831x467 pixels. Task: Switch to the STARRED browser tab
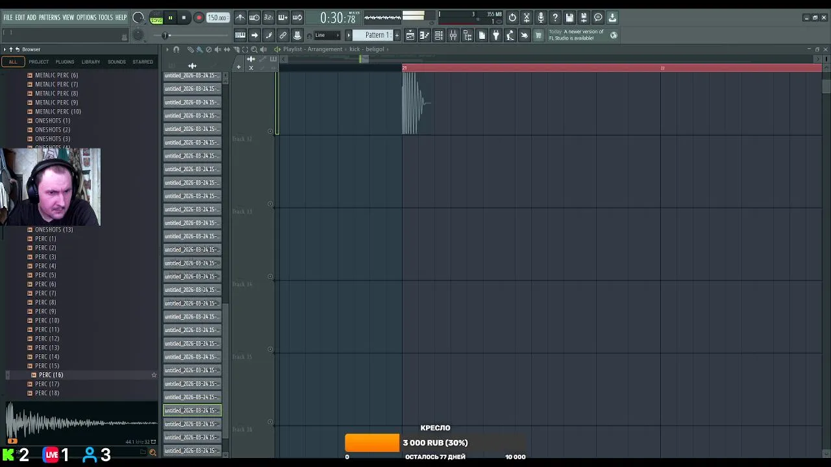[143, 62]
